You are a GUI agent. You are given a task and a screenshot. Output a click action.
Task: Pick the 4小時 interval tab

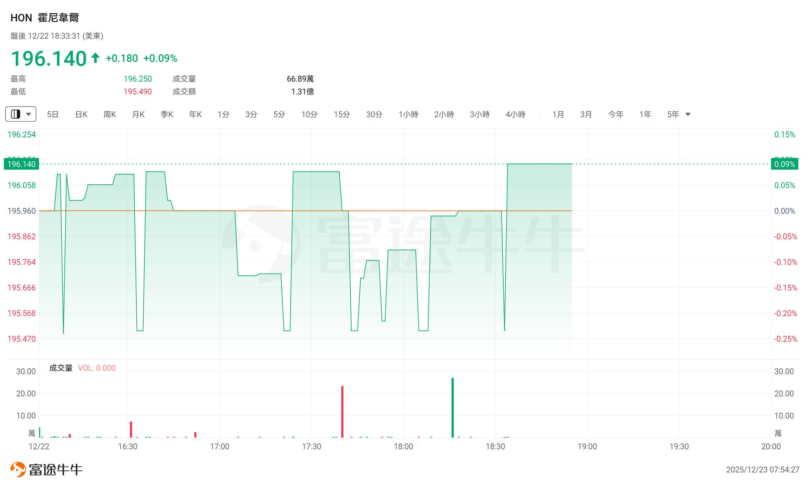point(515,114)
